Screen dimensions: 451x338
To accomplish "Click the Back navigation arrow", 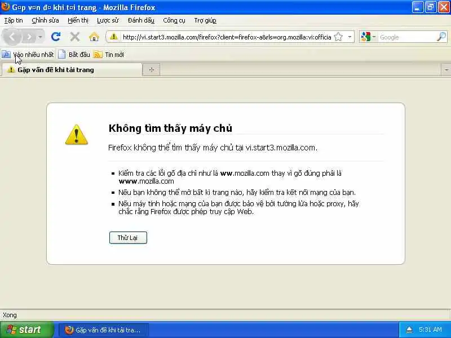I will pos(12,37).
